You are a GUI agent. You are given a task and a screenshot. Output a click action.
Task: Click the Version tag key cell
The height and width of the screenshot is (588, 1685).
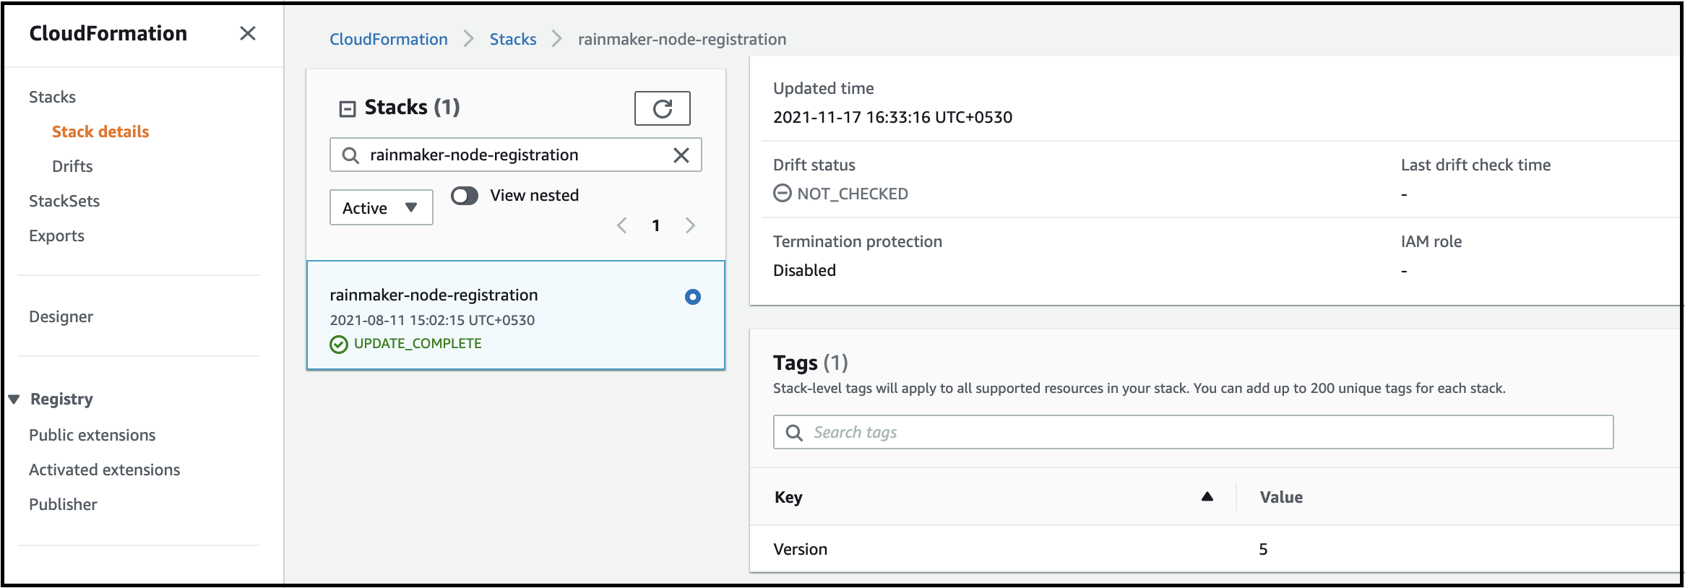tap(800, 549)
